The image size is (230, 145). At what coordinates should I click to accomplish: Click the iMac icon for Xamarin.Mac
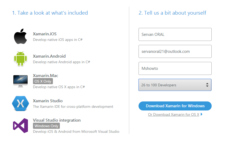20,81
